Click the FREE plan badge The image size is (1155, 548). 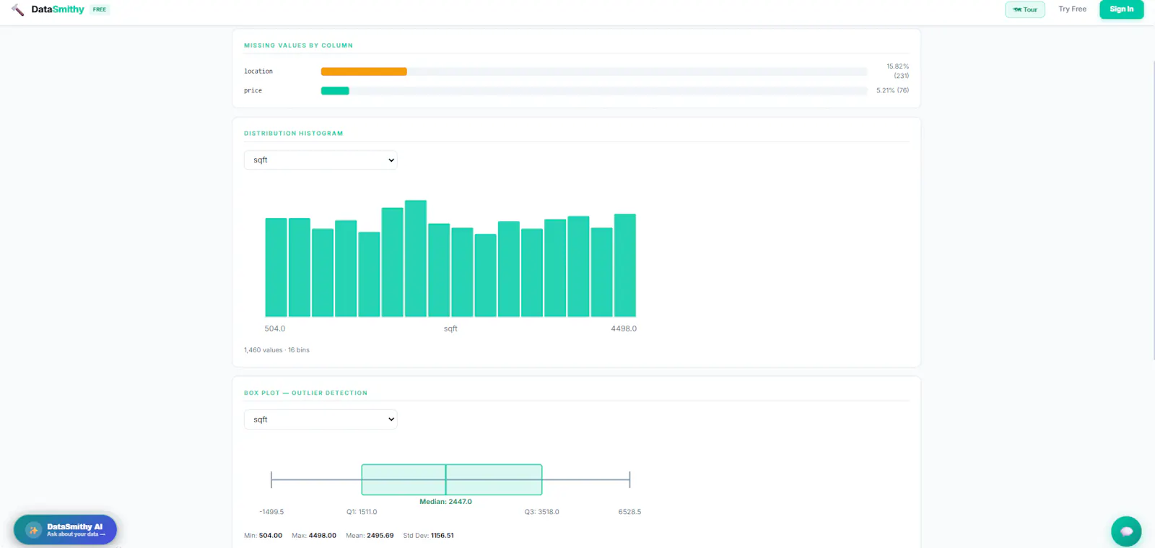tap(100, 9)
